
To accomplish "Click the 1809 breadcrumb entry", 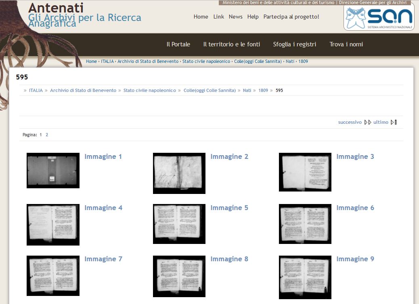I will [x=304, y=61].
